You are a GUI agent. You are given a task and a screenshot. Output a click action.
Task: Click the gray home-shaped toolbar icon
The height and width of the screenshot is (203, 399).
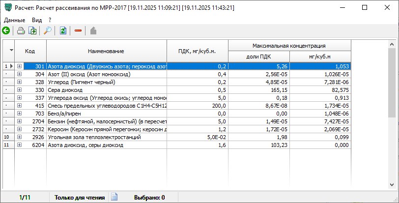click(x=93, y=30)
